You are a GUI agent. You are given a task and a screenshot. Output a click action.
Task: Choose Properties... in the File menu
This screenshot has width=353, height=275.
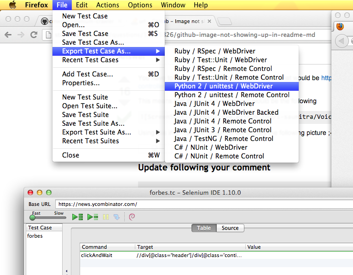109,83
